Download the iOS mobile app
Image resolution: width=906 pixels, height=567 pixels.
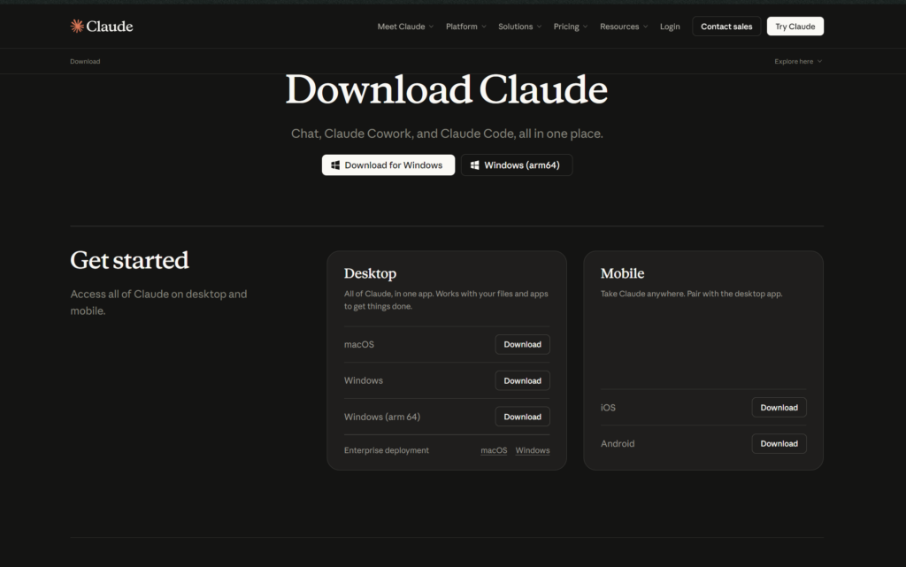pos(779,408)
